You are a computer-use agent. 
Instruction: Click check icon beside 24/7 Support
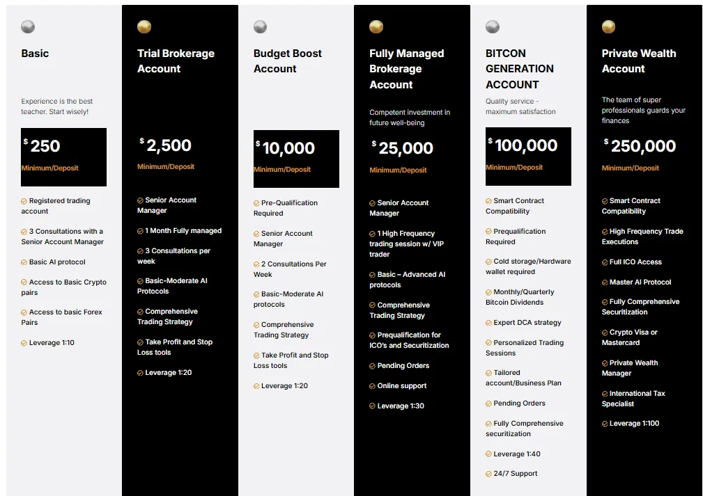coord(489,474)
